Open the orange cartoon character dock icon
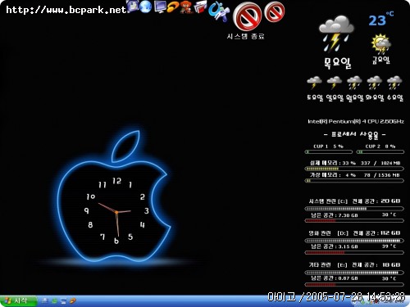Viewport: 410px width, 307px height. (186, 7)
